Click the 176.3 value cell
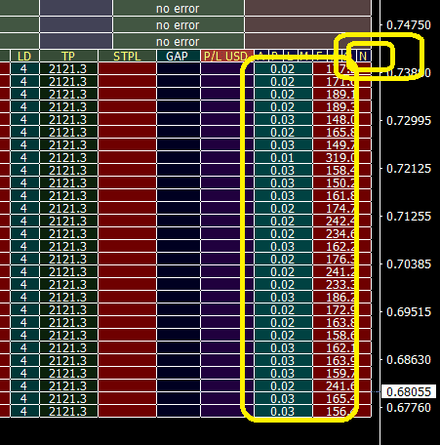The width and height of the screenshot is (440, 445). [x=341, y=260]
